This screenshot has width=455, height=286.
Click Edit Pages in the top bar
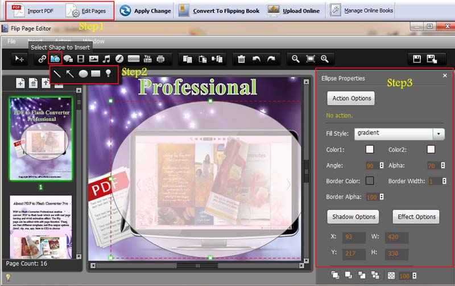pos(86,11)
